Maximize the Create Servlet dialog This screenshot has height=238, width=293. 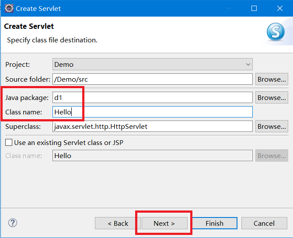[254, 8]
